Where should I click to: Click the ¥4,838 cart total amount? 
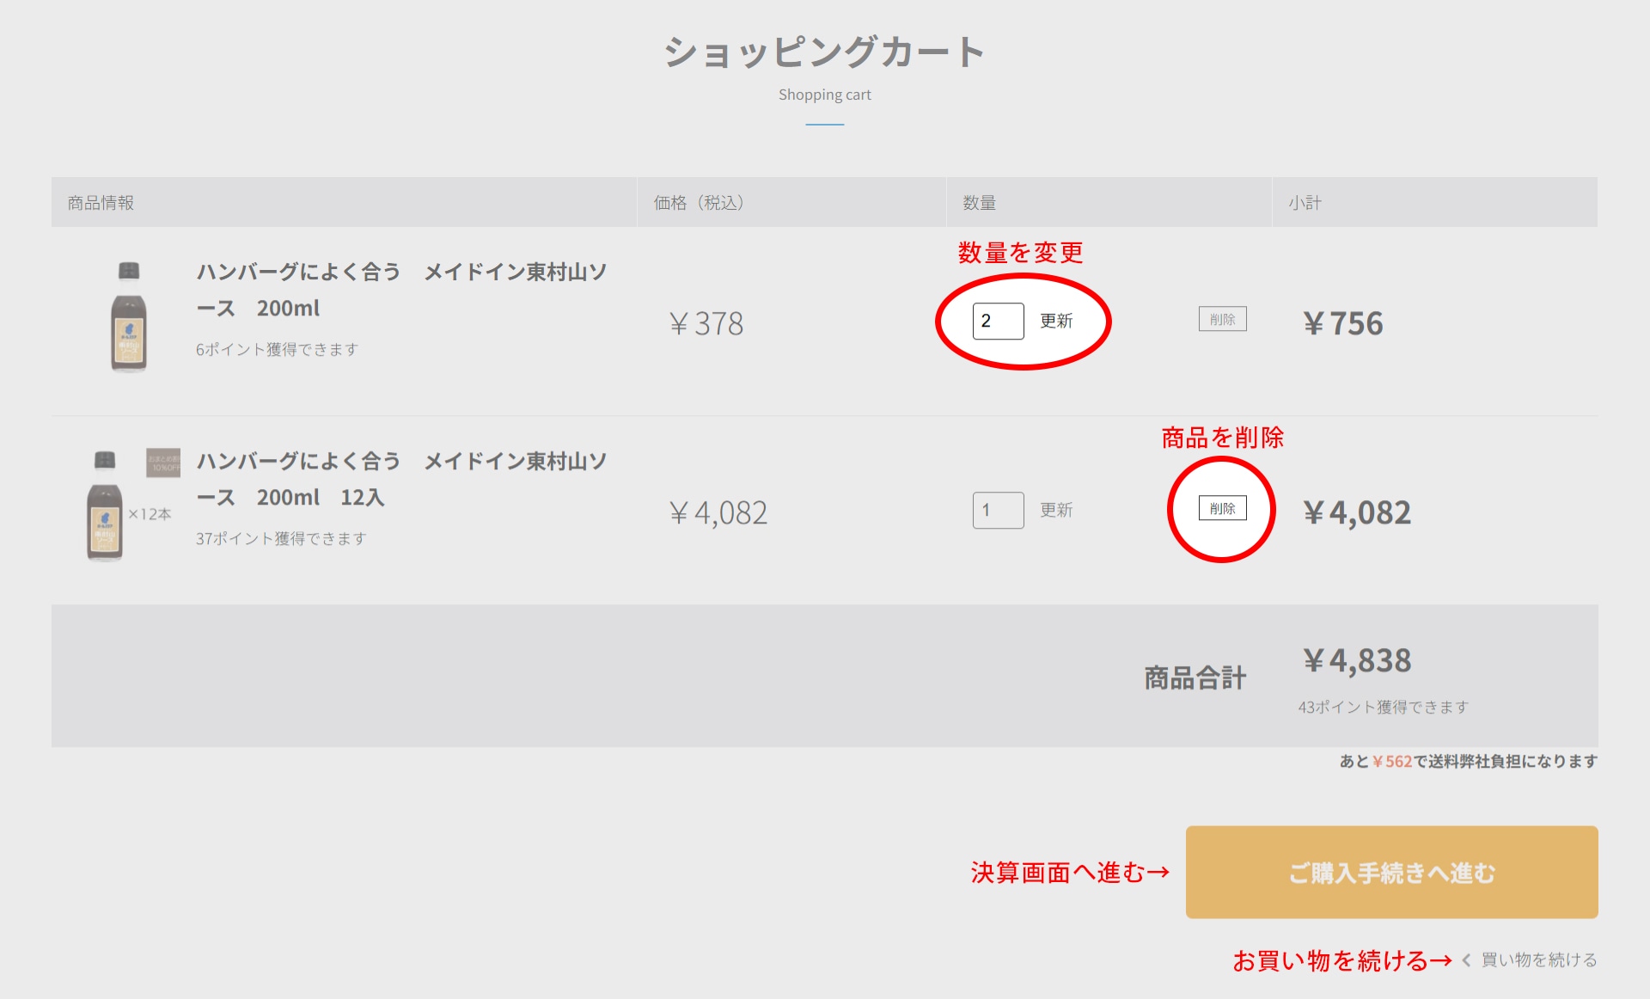click(1357, 660)
